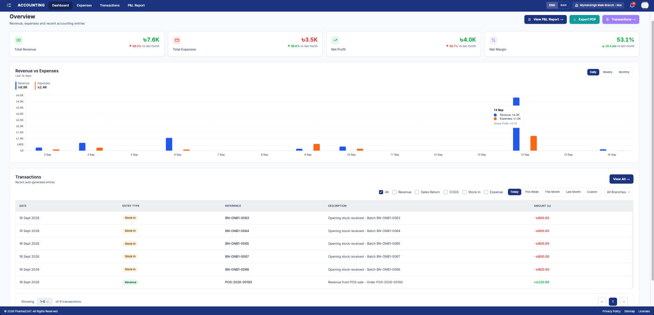Image resolution: width=654 pixels, height=315 pixels.
Task: Open the Mymensingh Main Branch selector
Action: click(x=598, y=5)
